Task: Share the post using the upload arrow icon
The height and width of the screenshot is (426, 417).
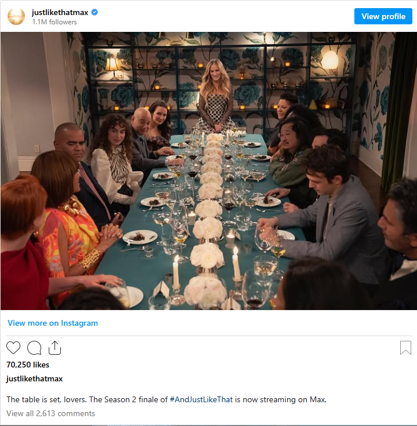Action: (55, 348)
